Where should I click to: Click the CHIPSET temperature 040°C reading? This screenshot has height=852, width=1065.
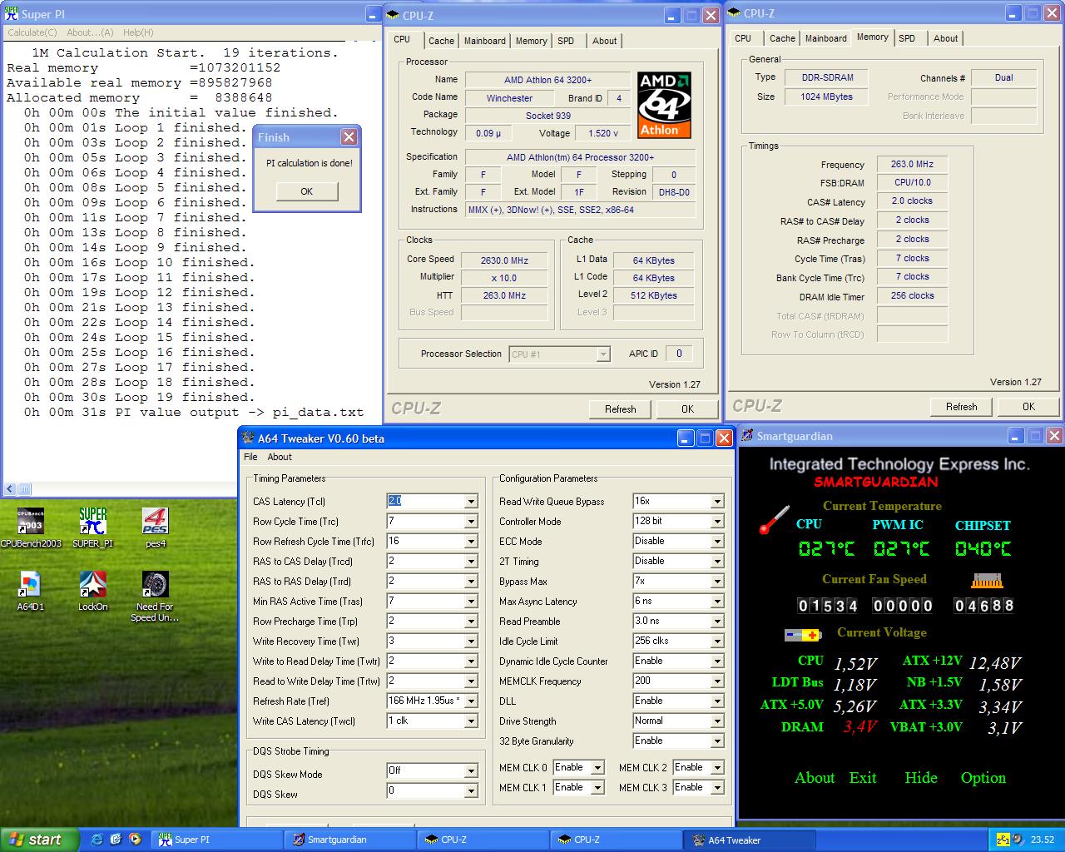(x=983, y=549)
